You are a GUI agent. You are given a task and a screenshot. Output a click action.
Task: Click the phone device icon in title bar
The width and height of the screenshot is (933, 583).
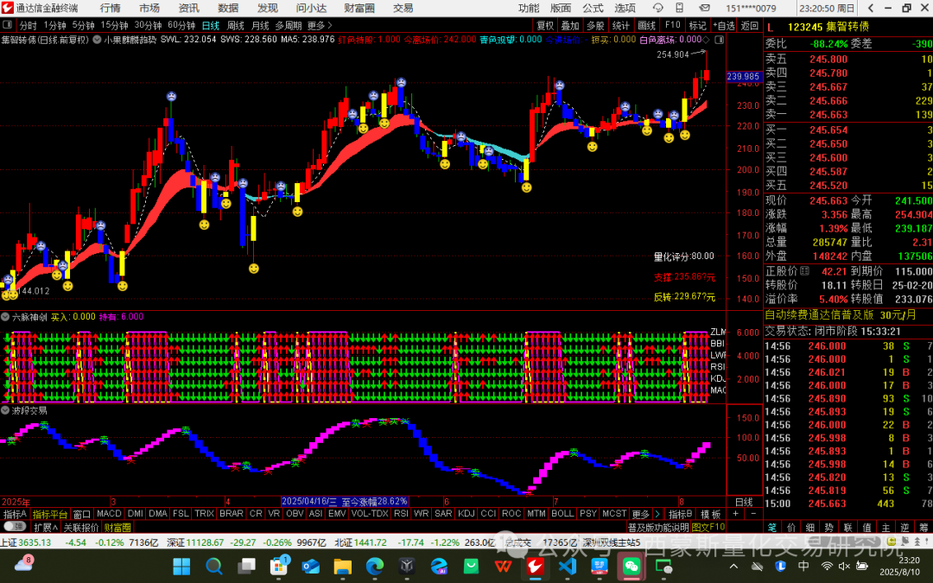tap(680, 8)
